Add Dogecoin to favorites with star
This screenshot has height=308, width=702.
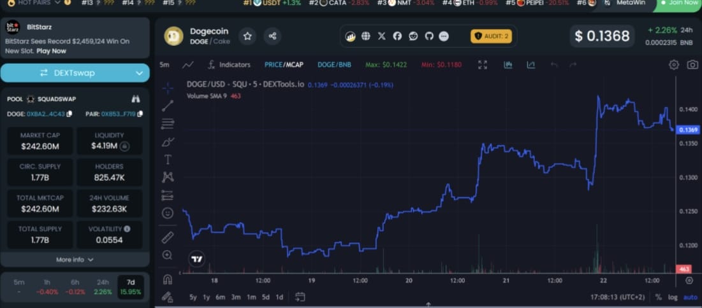pos(247,36)
